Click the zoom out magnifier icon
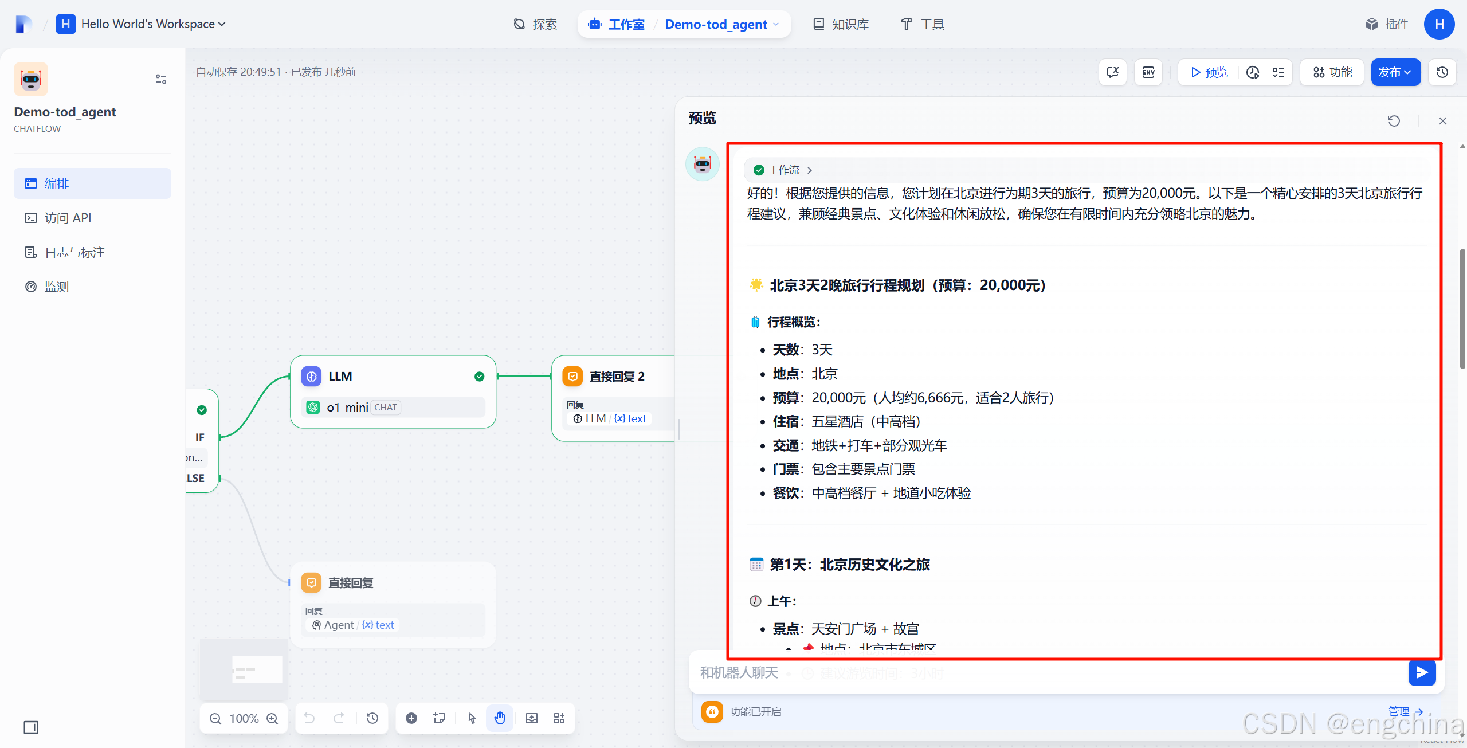Image resolution: width=1467 pixels, height=748 pixels. point(215,718)
